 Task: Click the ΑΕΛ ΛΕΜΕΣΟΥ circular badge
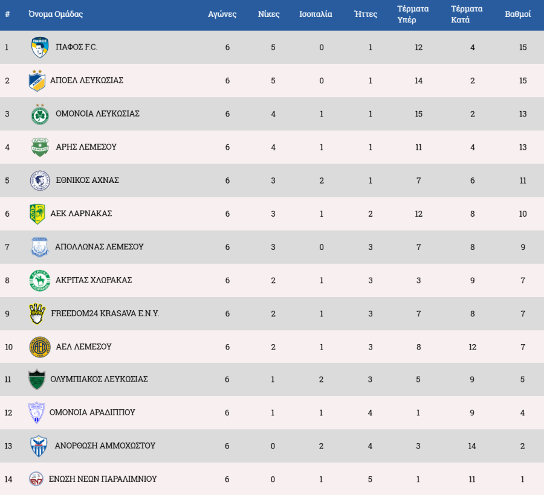click(x=39, y=347)
